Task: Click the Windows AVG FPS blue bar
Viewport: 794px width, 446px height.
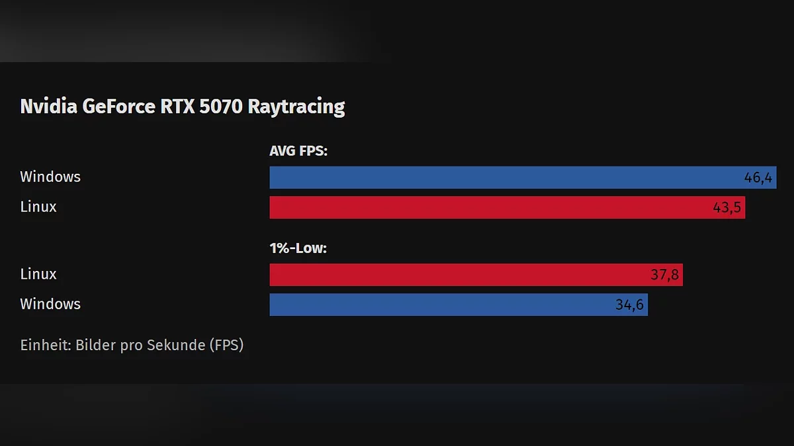Action: pos(503,178)
